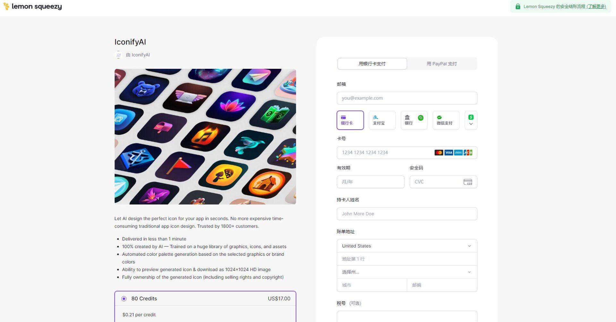Click the email address input field

coord(407,98)
